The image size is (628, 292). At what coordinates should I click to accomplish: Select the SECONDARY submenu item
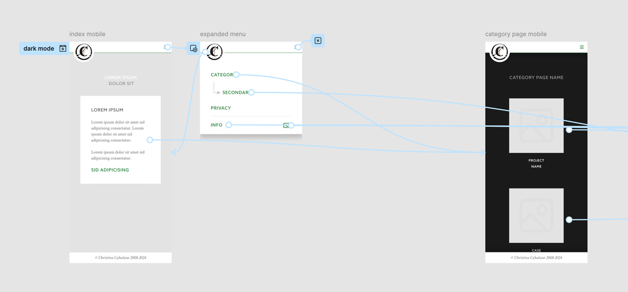pyautogui.click(x=235, y=93)
